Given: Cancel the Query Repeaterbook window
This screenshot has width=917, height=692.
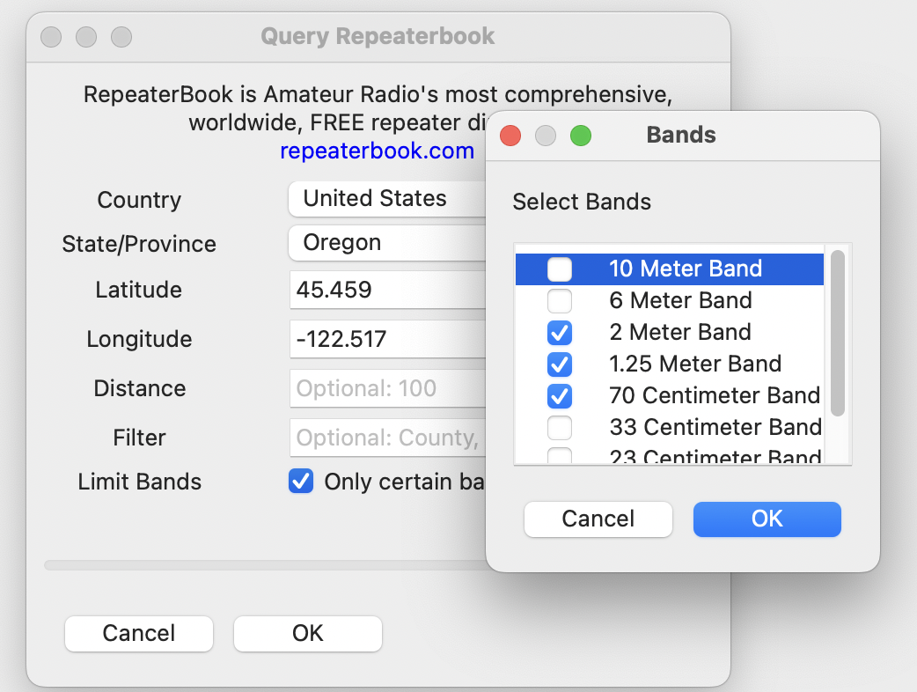Looking at the screenshot, I should pos(138,633).
